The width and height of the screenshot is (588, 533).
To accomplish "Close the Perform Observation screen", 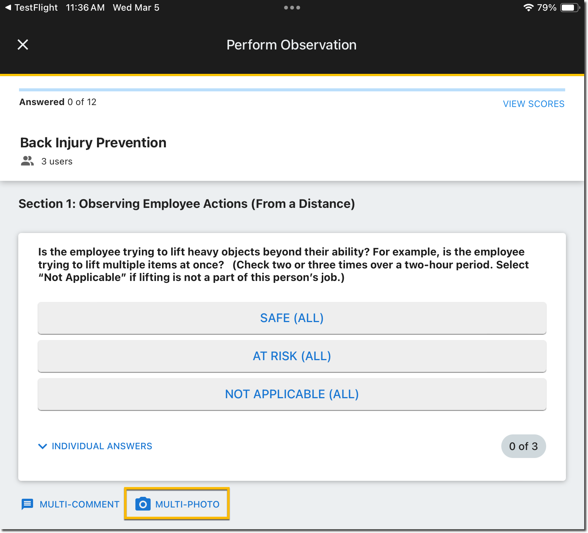I will click(x=23, y=45).
